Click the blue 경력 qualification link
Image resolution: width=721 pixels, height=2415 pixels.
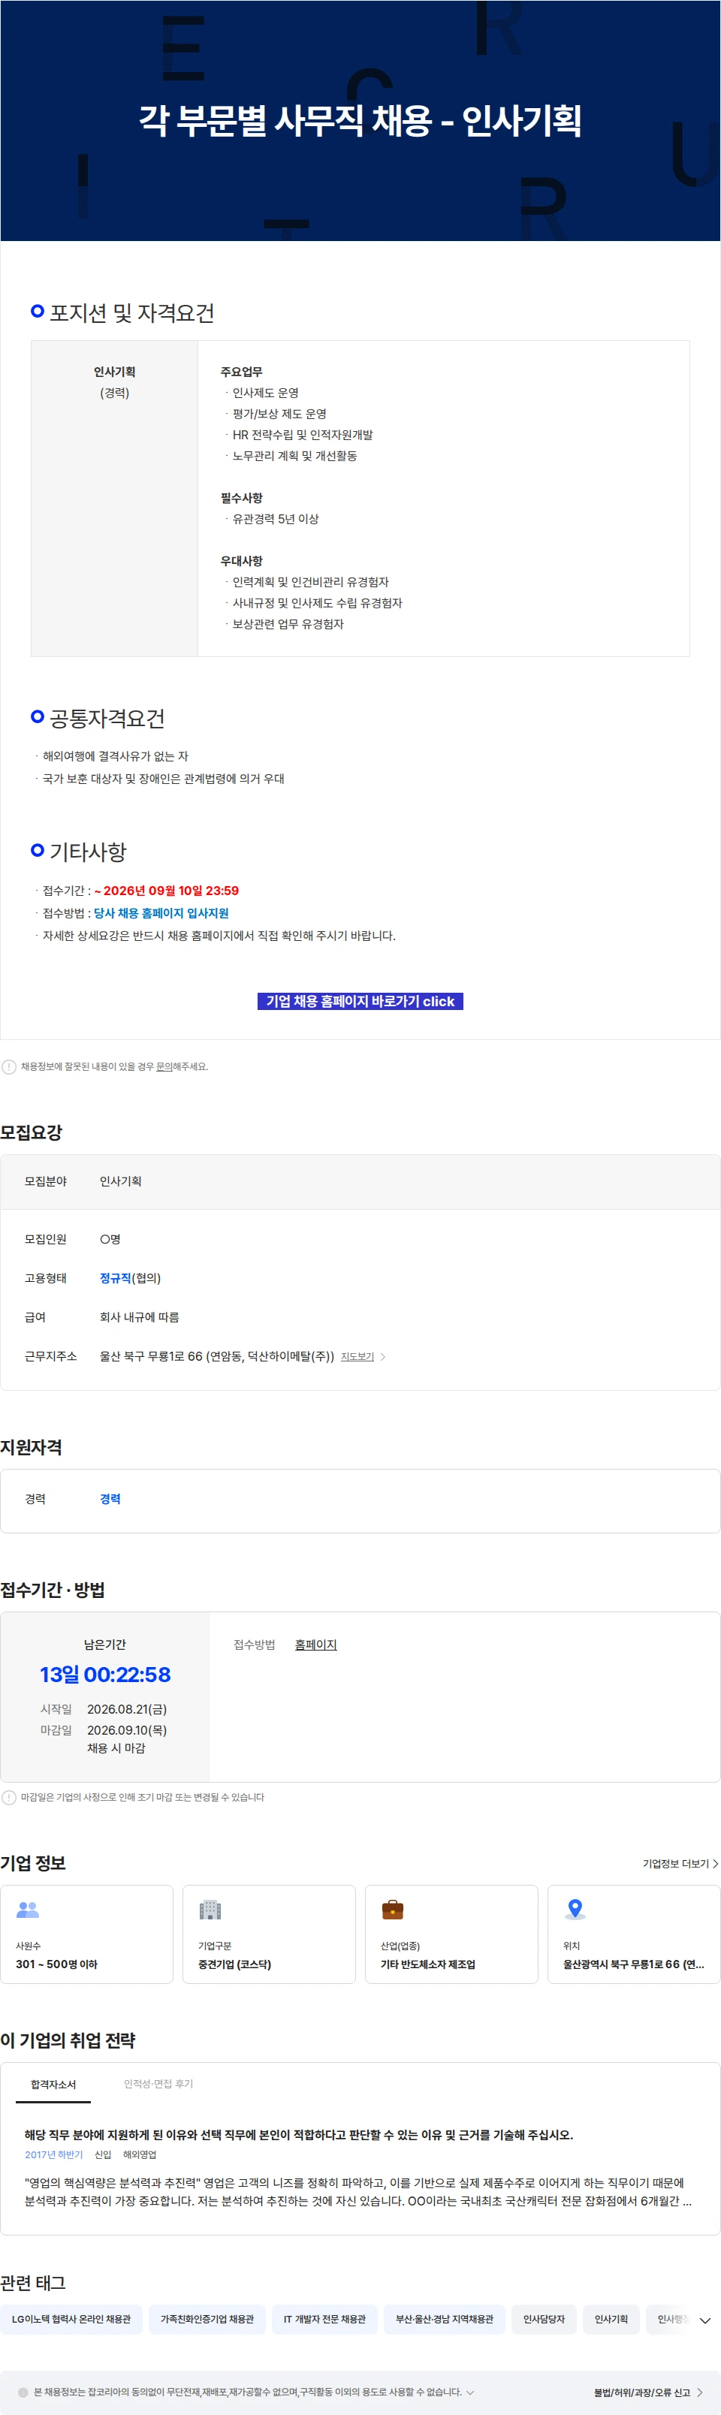pos(110,1499)
